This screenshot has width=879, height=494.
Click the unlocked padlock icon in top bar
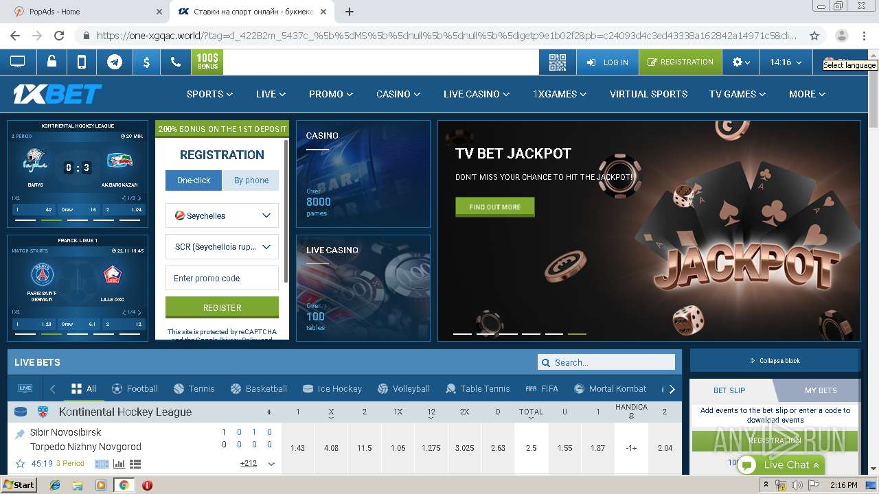click(52, 62)
